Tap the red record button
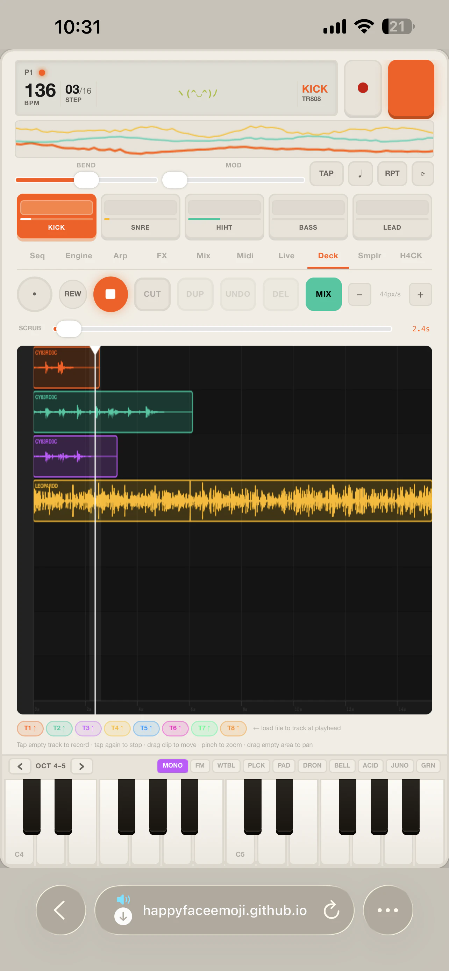449x971 pixels. (x=363, y=88)
